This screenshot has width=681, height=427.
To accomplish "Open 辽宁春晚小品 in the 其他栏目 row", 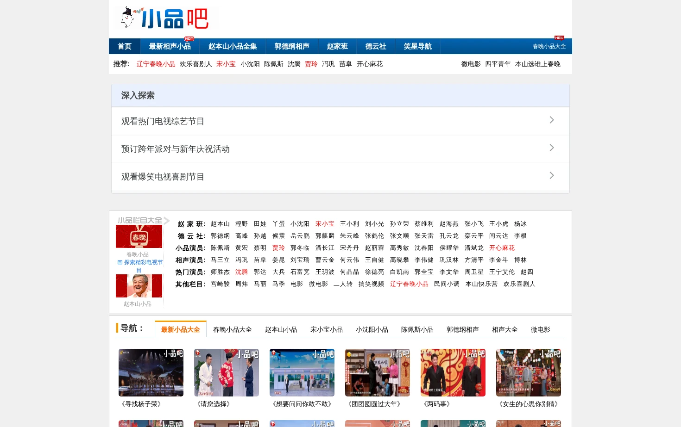I will pyautogui.click(x=410, y=284).
